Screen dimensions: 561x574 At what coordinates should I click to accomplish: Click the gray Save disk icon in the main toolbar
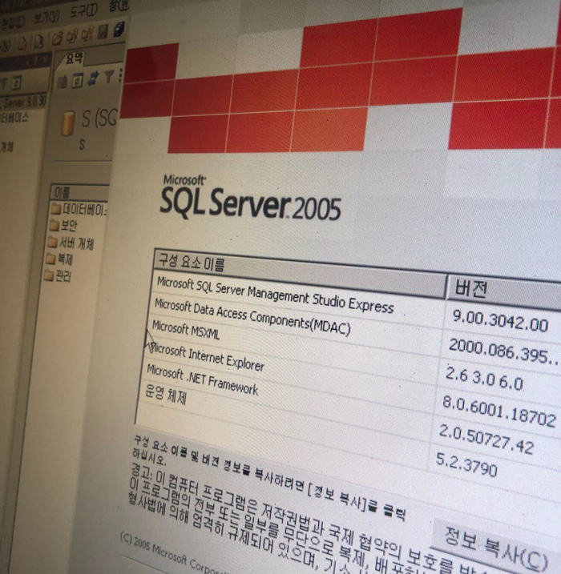(103, 31)
